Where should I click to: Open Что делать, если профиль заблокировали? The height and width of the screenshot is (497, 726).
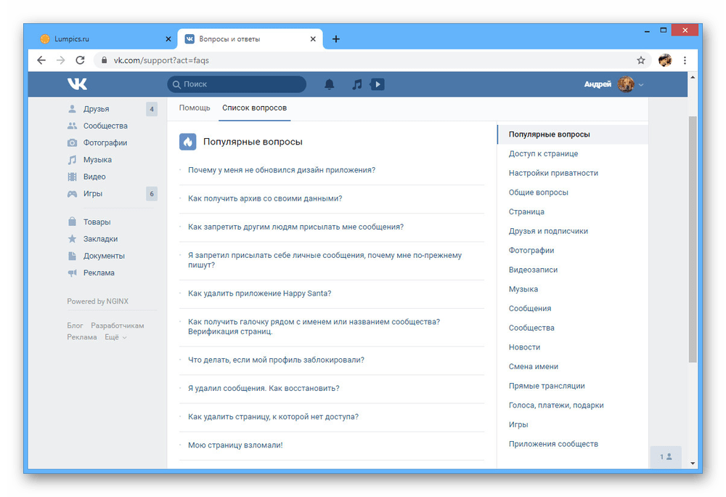276,360
